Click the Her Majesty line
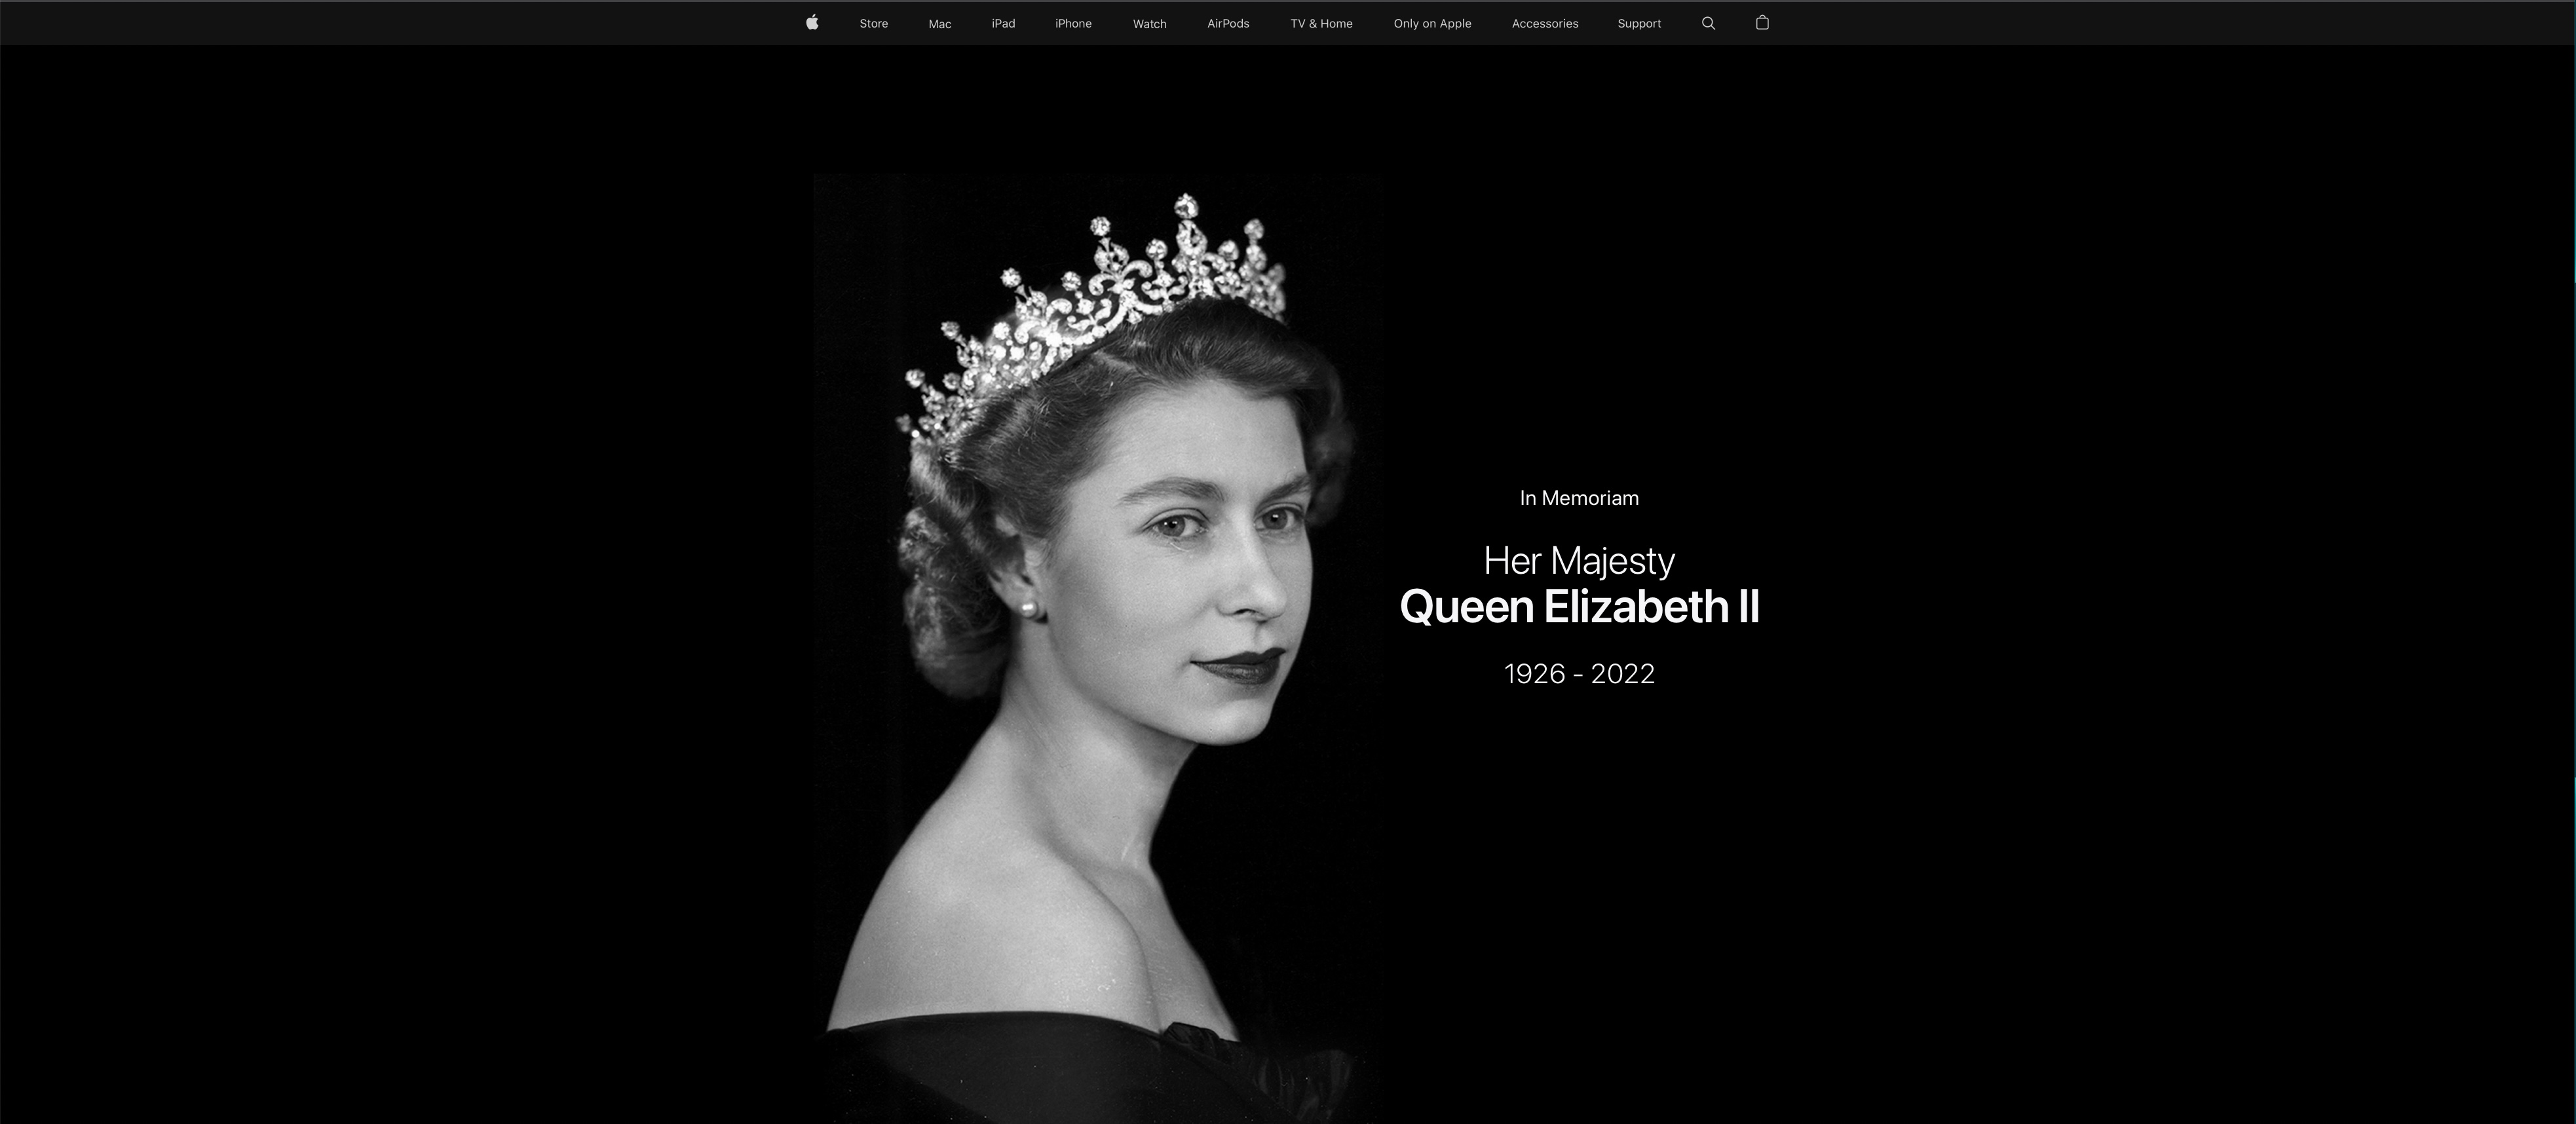This screenshot has width=2576, height=1124. [1579, 561]
